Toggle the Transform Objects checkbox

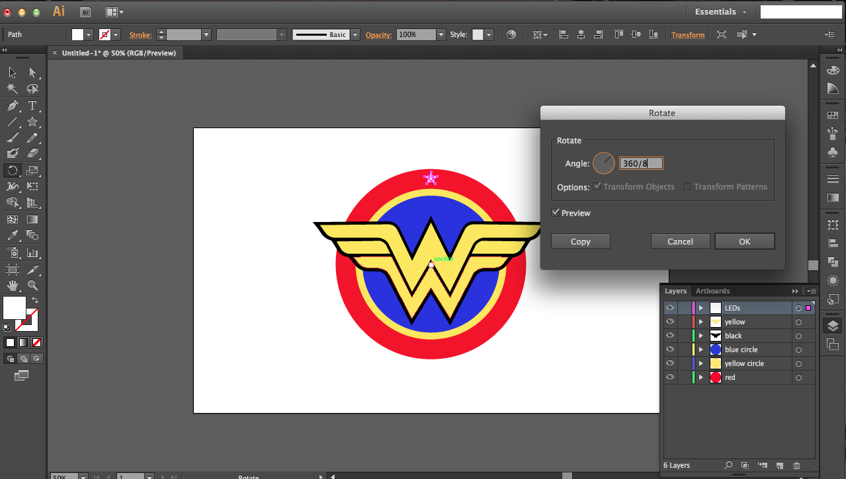point(597,186)
